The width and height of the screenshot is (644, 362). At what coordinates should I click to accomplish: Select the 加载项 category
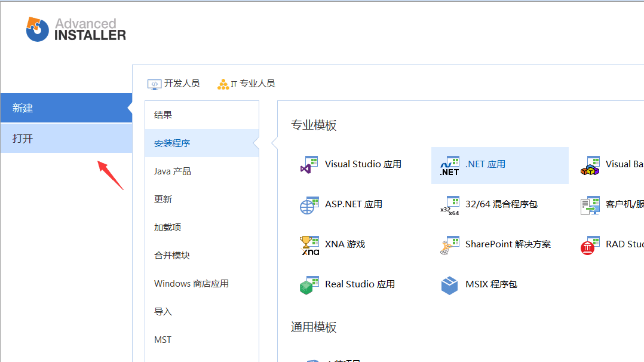[202, 227]
